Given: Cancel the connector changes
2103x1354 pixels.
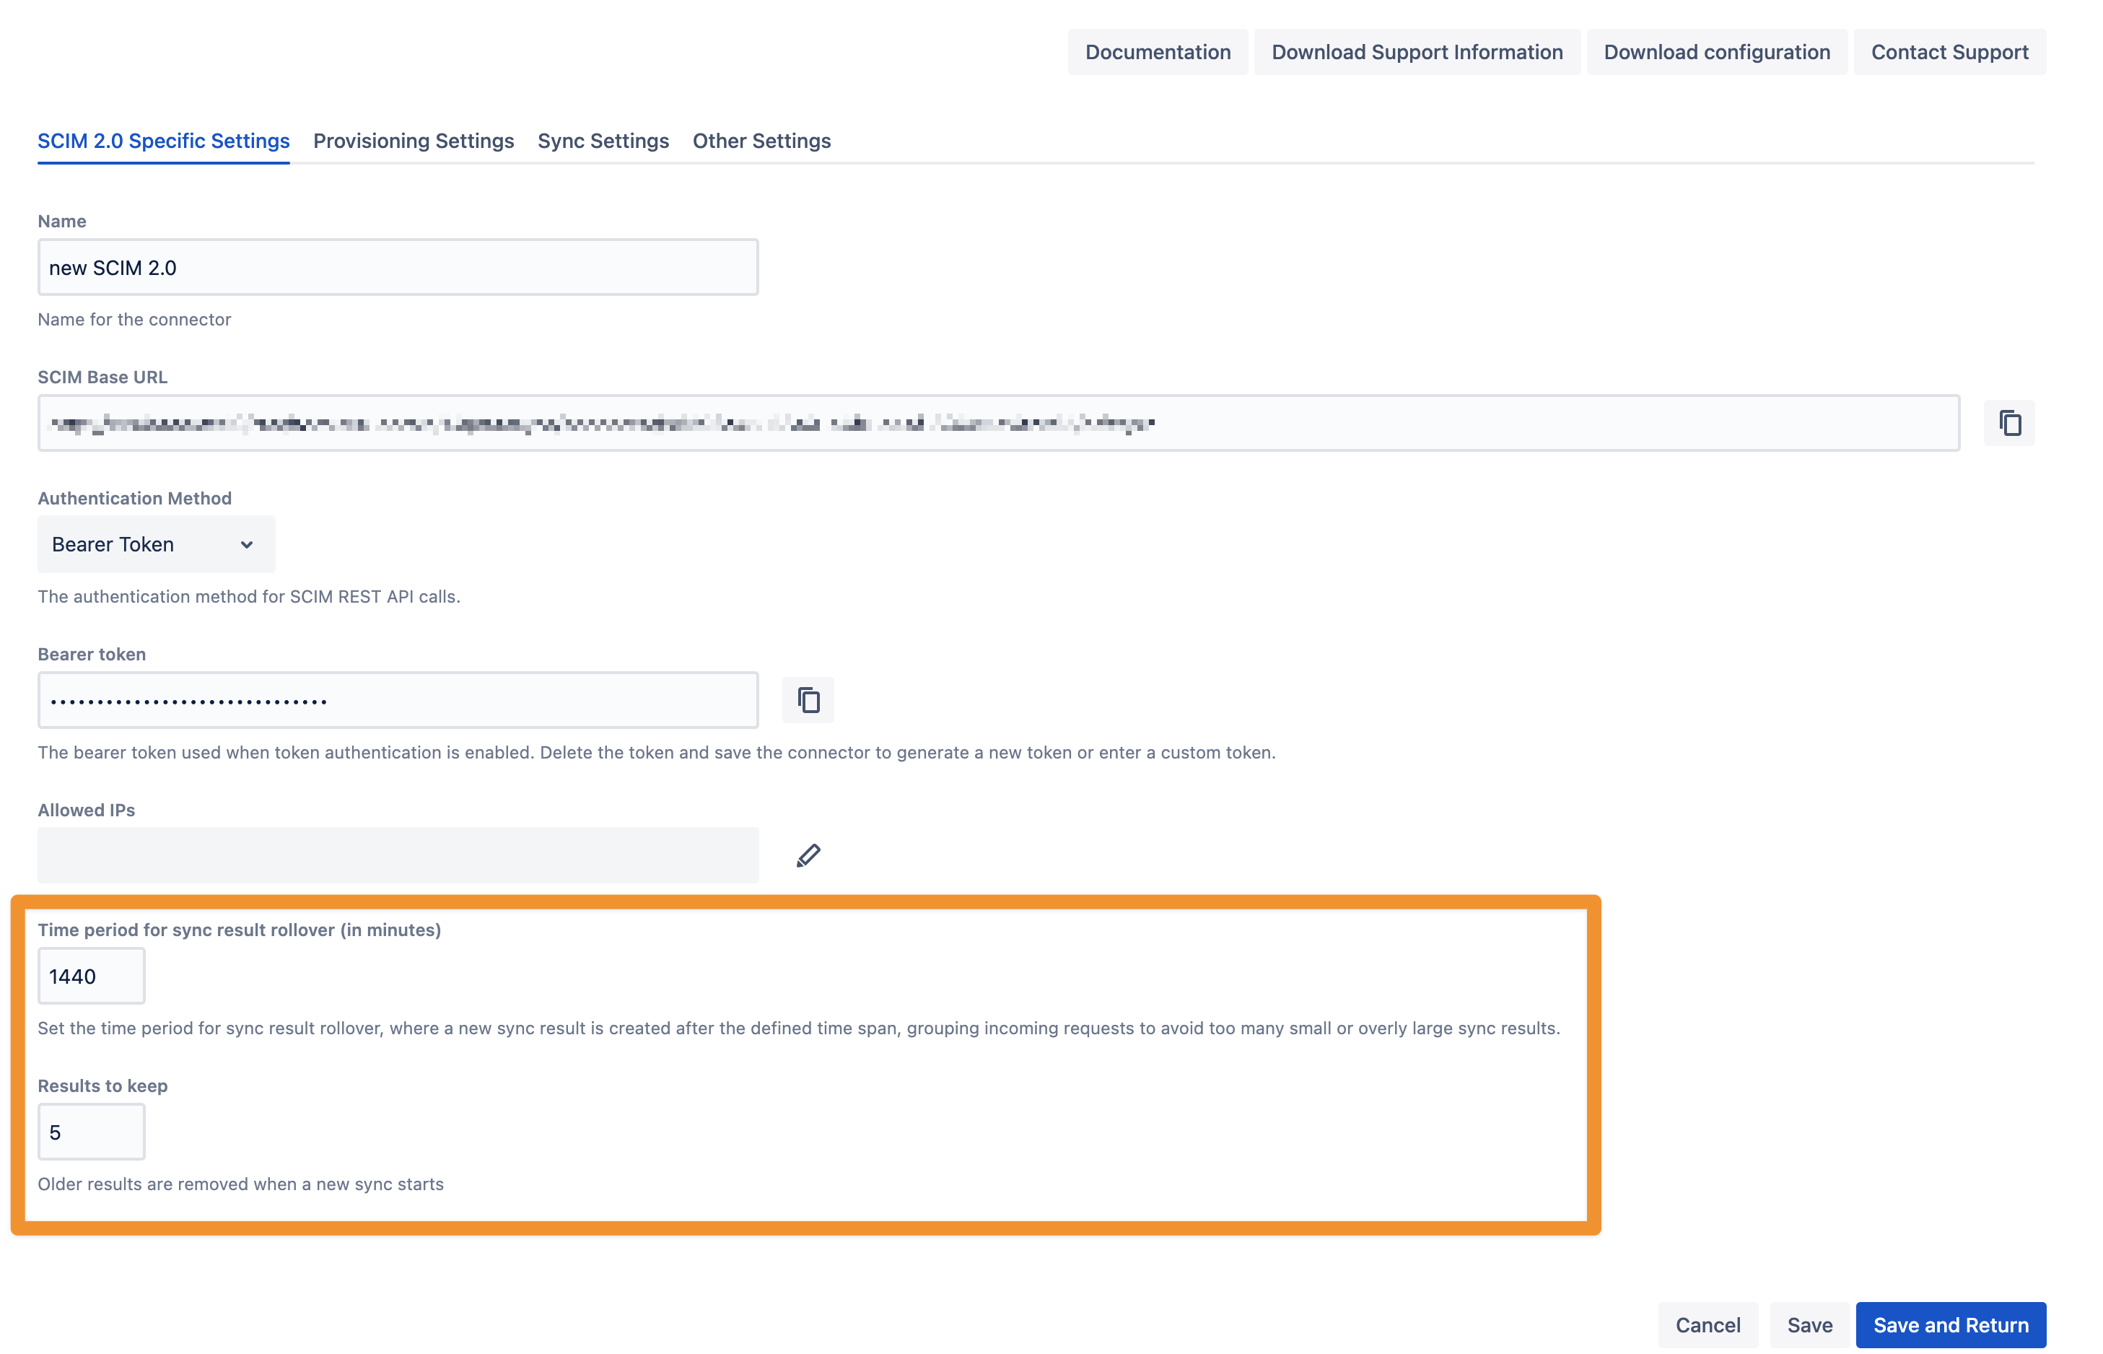Looking at the screenshot, I should point(1707,1324).
